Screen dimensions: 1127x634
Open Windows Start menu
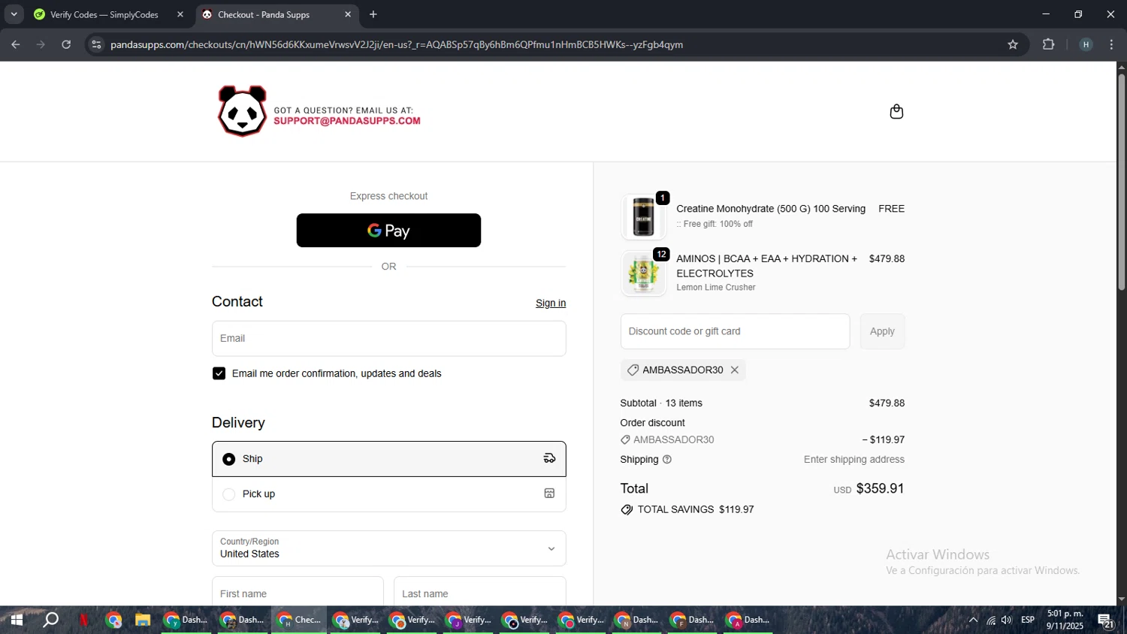[x=17, y=620]
